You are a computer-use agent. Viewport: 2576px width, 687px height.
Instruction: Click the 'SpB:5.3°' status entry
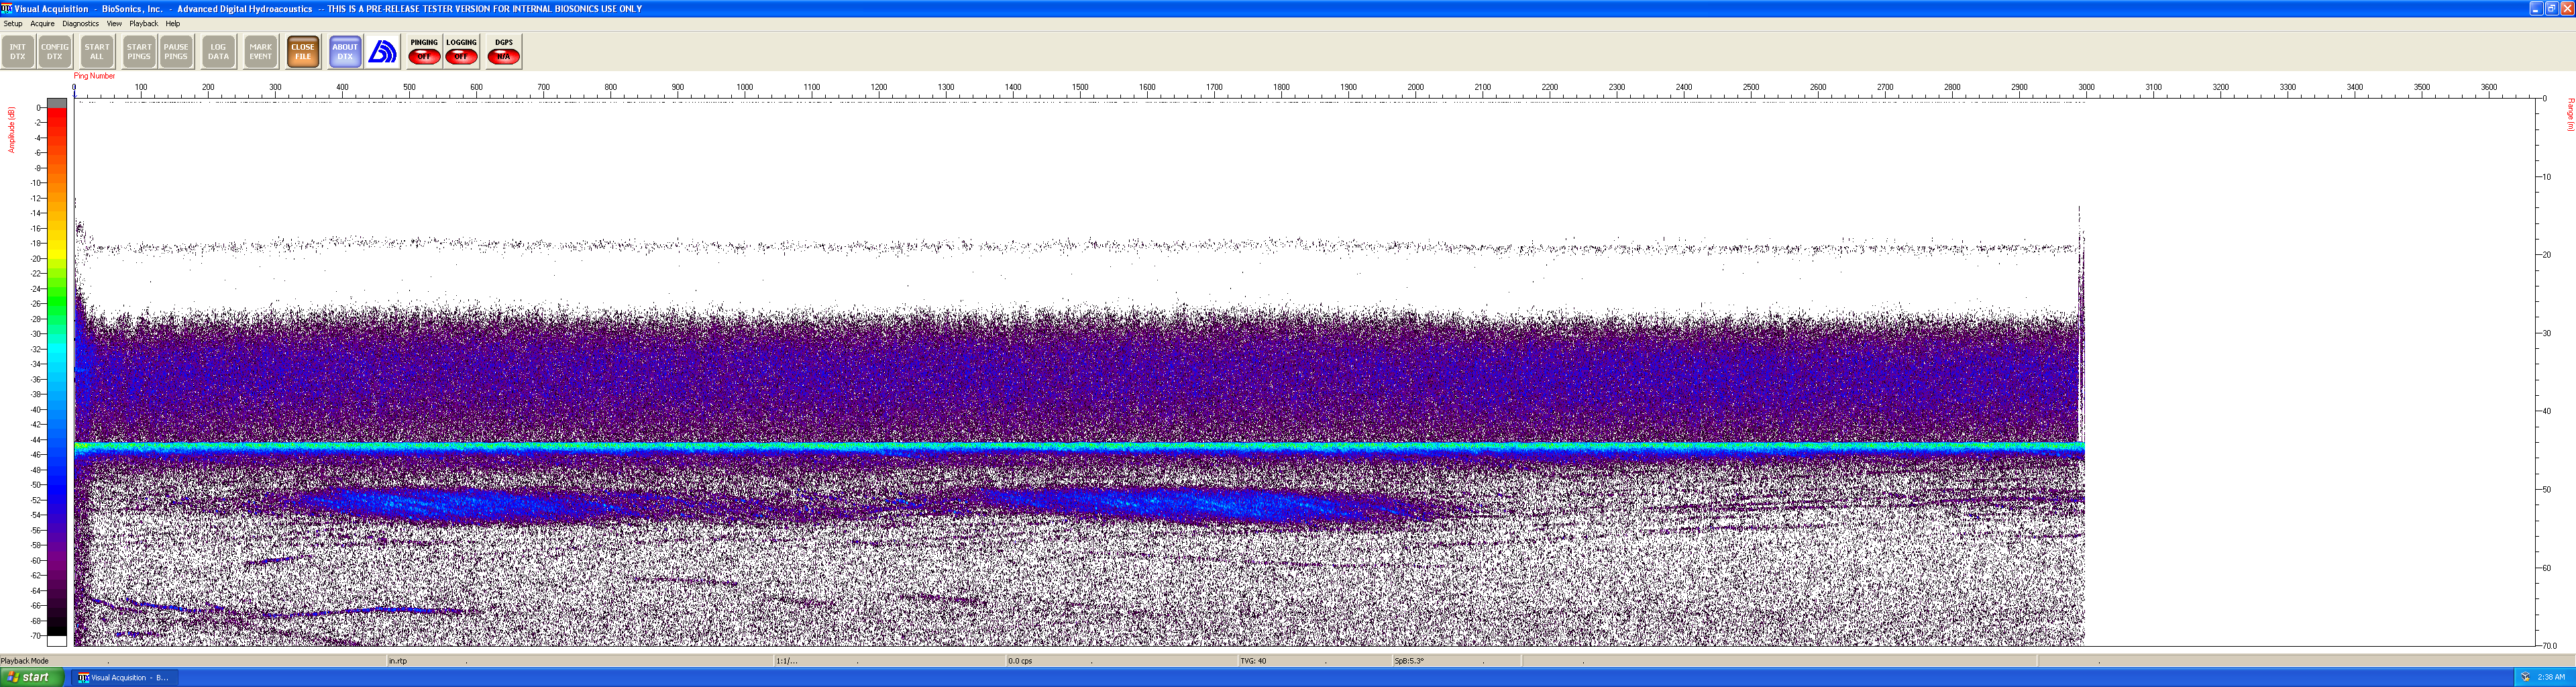pos(1410,661)
